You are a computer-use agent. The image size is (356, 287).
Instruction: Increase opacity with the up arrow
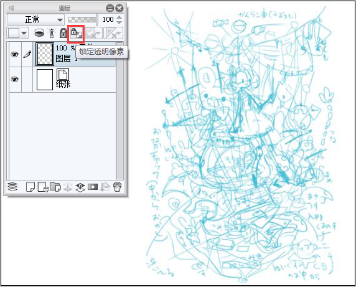pyautogui.click(x=119, y=17)
